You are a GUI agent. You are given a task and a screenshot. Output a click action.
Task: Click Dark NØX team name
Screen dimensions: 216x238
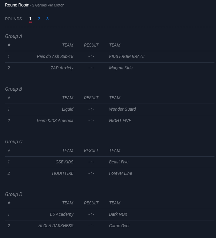coord(118,214)
